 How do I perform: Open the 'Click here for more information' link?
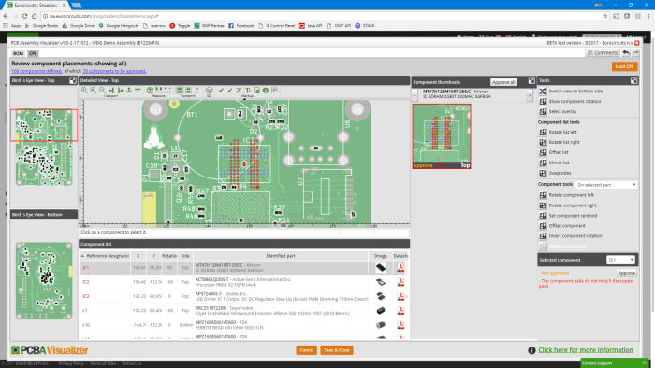tap(585, 350)
